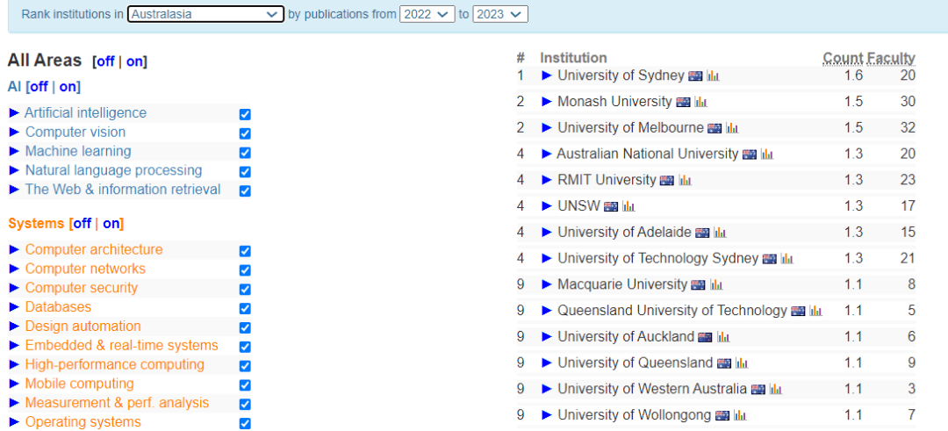This screenshot has height=431, width=948.
Task: Uncheck the Computer architecture checkbox
Action: tap(245, 251)
